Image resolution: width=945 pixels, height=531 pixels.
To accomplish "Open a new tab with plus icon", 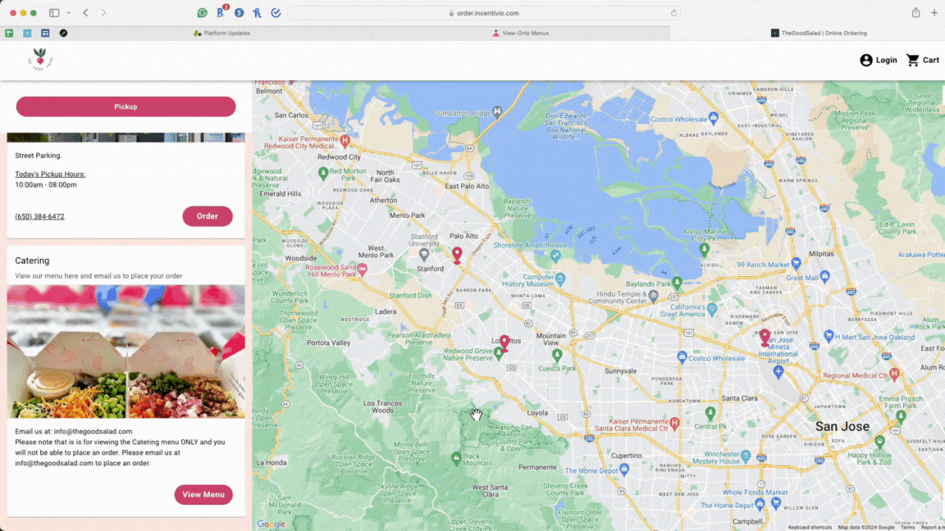I will click(x=934, y=12).
